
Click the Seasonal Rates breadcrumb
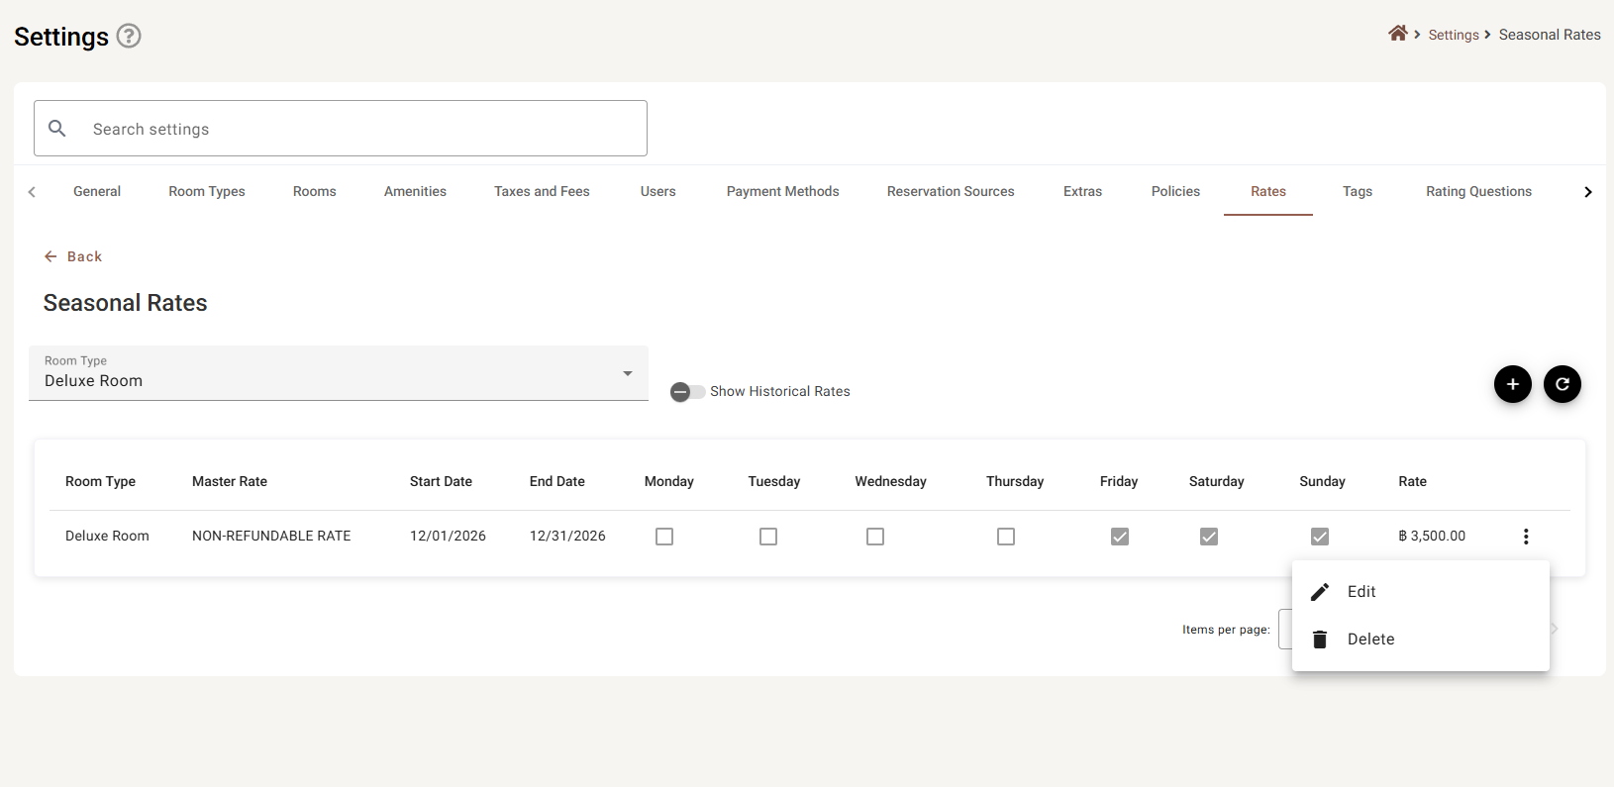click(1550, 35)
